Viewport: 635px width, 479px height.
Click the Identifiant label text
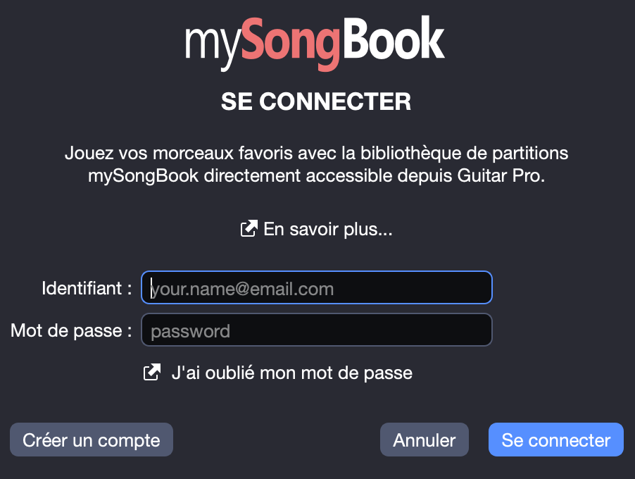tap(87, 288)
